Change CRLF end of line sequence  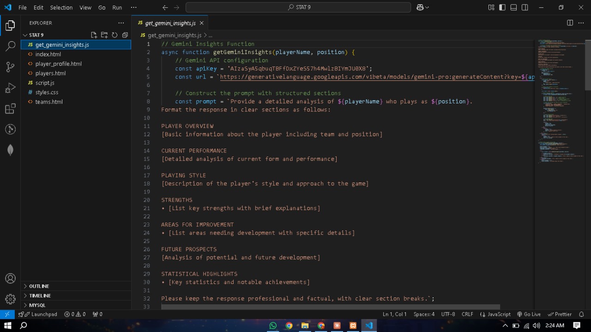pyautogui.click(x=467, y=314)
